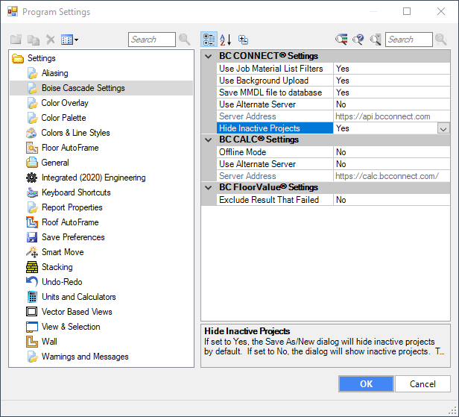Screen dimensions: 459x417
Task: Open Wall settings
Action: click(49, 342)
